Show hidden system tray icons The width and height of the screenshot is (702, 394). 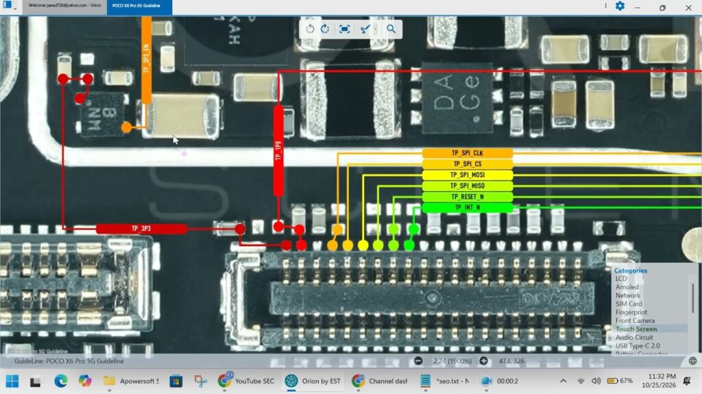[x=564, y=381]
